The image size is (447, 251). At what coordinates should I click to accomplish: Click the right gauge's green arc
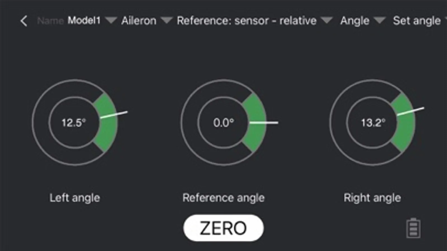point(405,134)
